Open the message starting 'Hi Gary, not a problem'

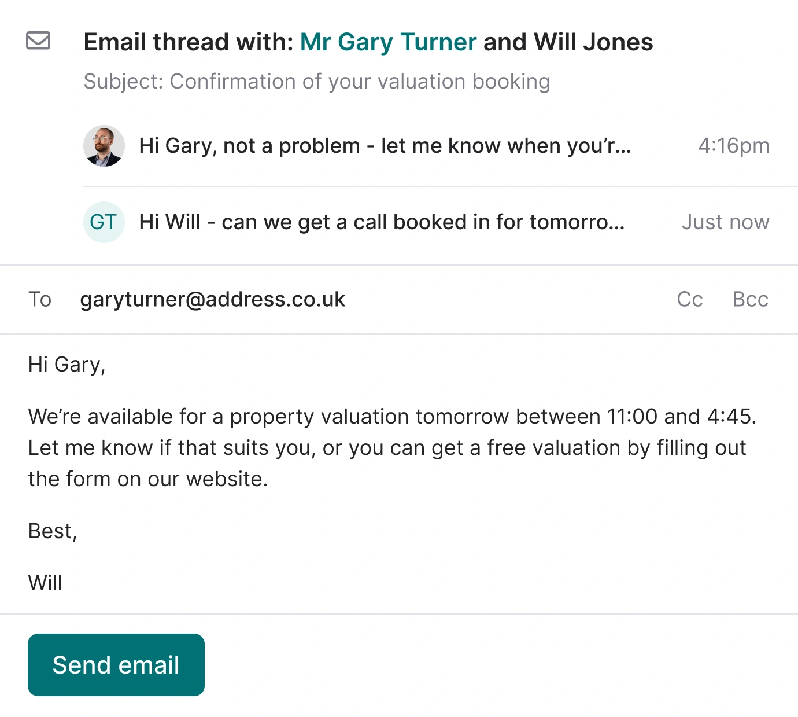coord(385,146)
